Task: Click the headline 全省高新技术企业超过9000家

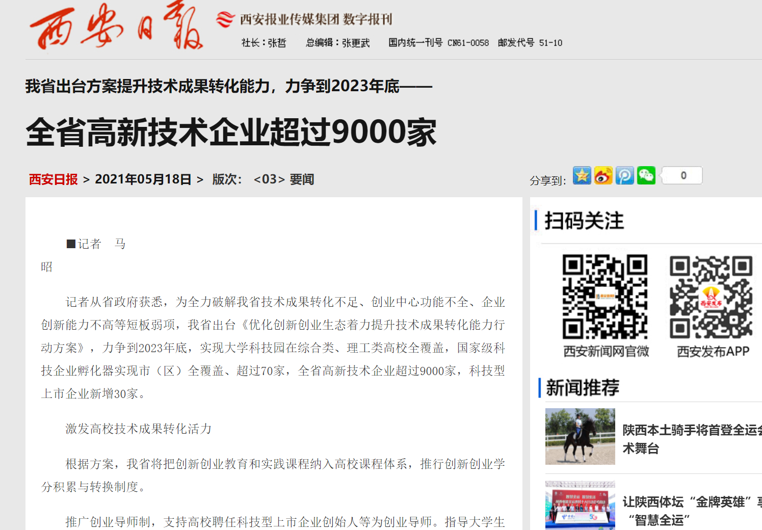Action: tap(231, 132)
